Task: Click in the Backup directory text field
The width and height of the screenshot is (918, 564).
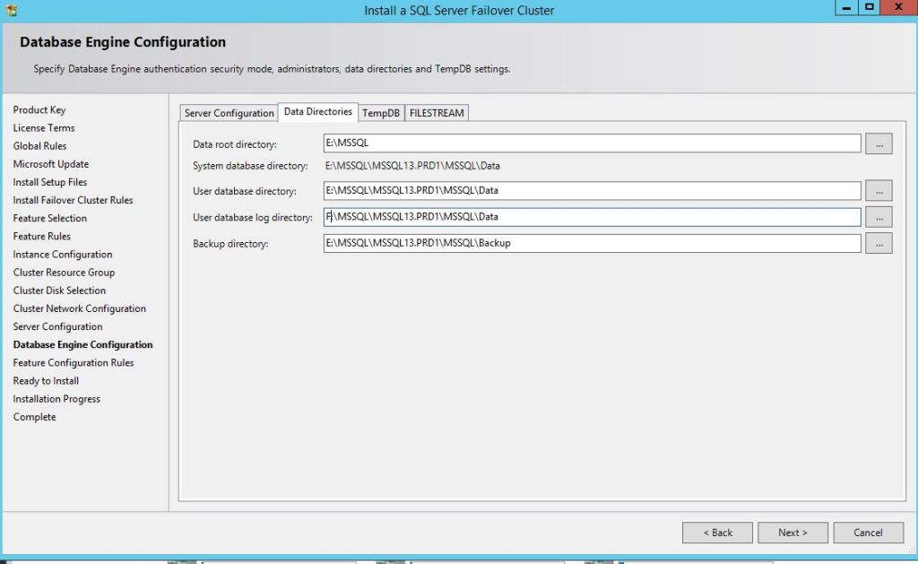Action: pos(592,243)
